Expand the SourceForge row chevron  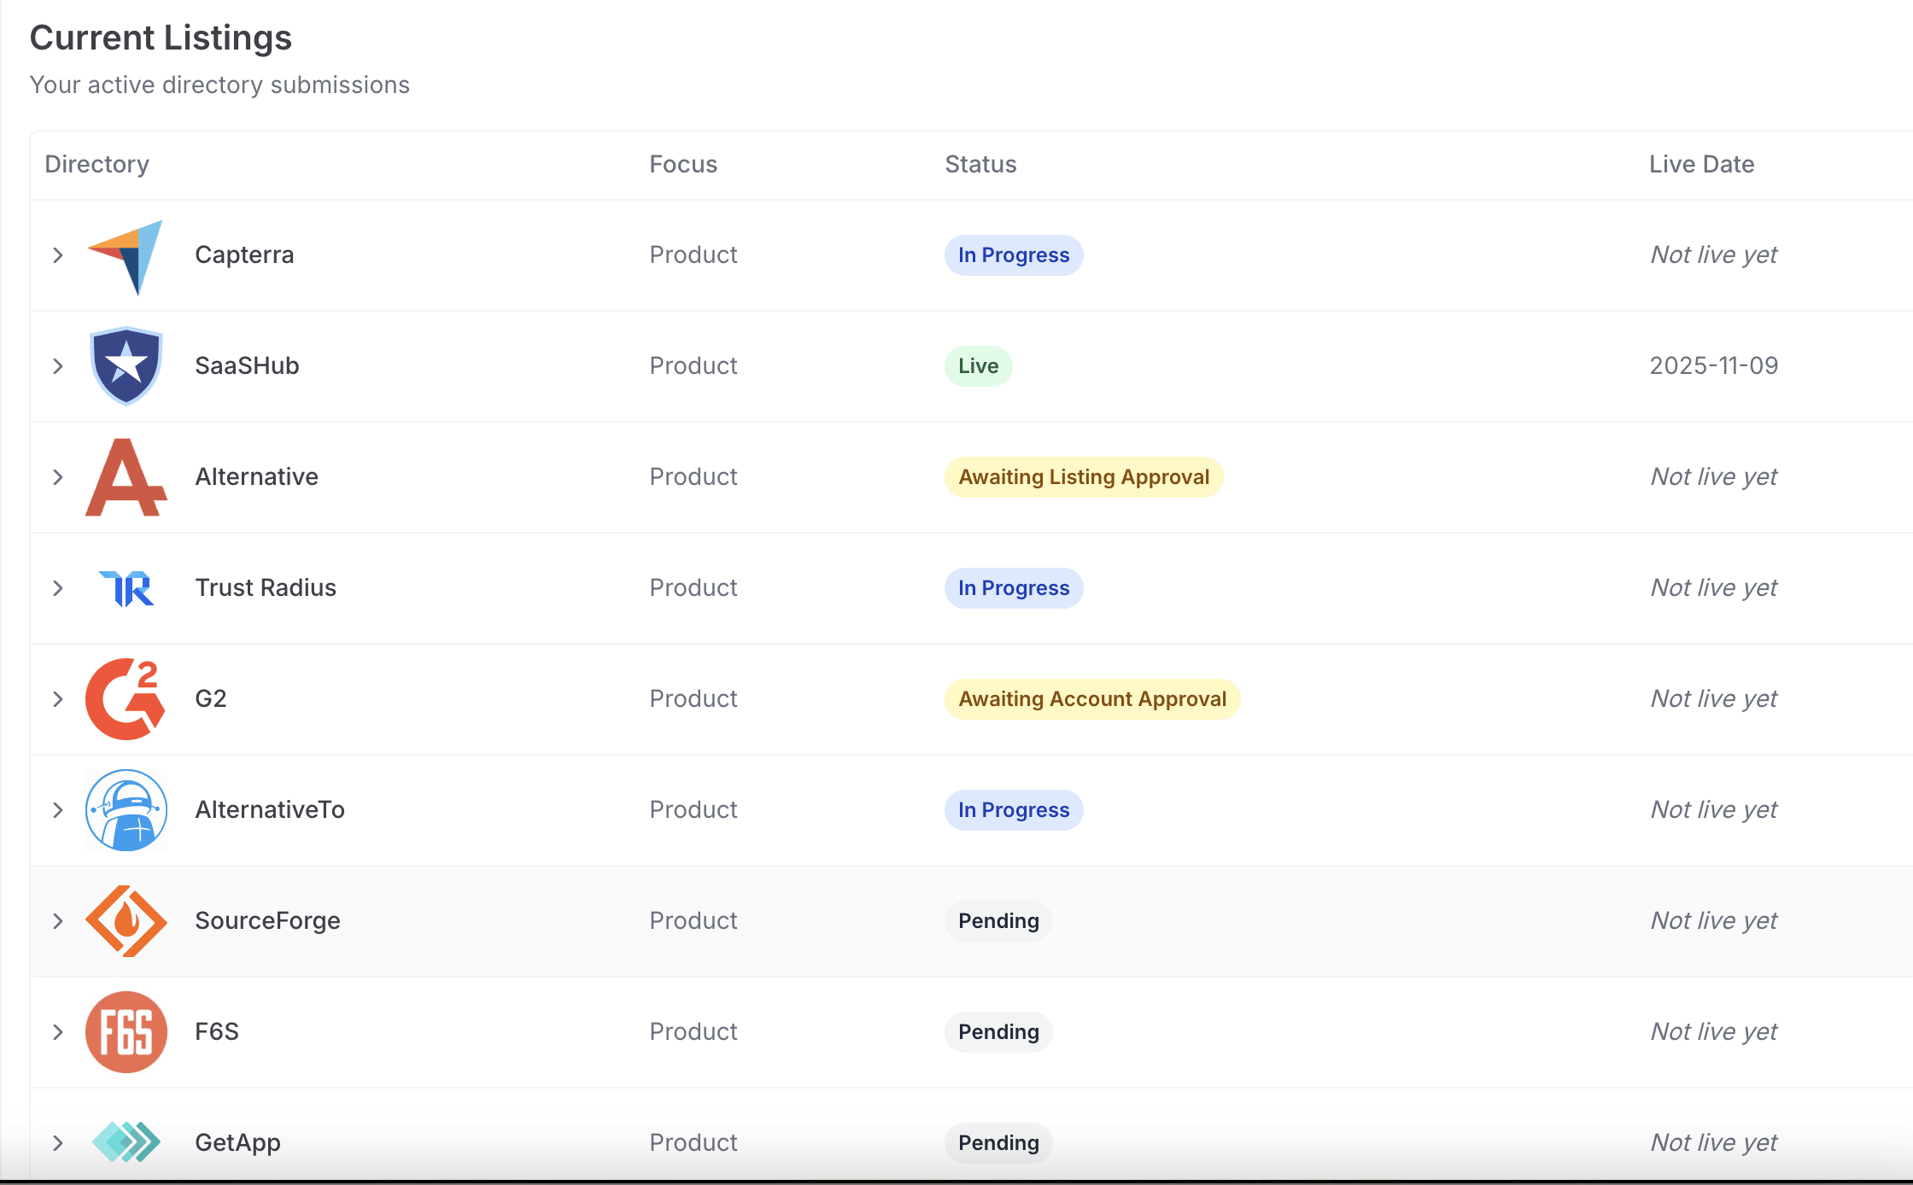click(x=58, y=921)
